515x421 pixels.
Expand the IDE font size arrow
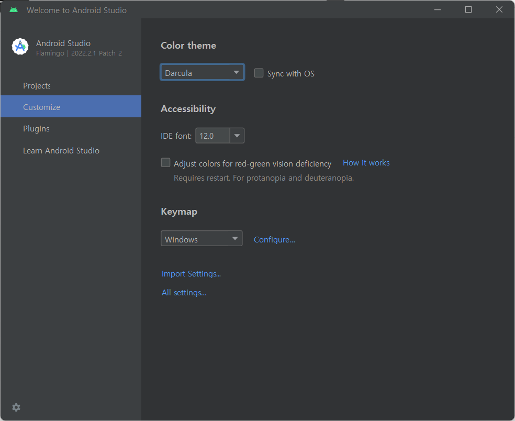[237, 136]
